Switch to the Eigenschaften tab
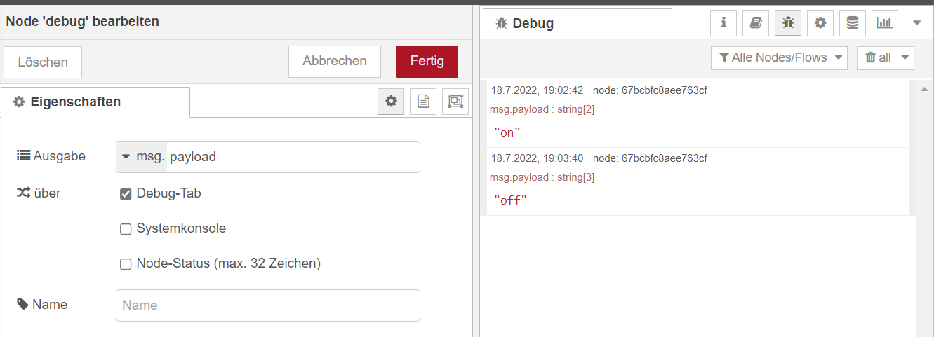Viewport: 934px width, 337px height. click(95, 102)
